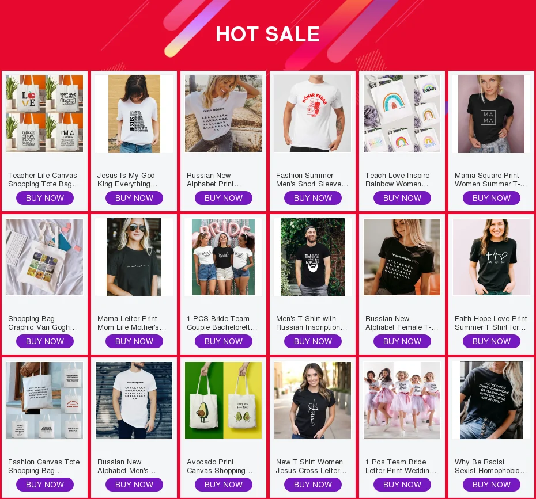Click Buy Now under Team Bride Wedding item
Viewport: 536px width, 499px height.
(402, 485)
